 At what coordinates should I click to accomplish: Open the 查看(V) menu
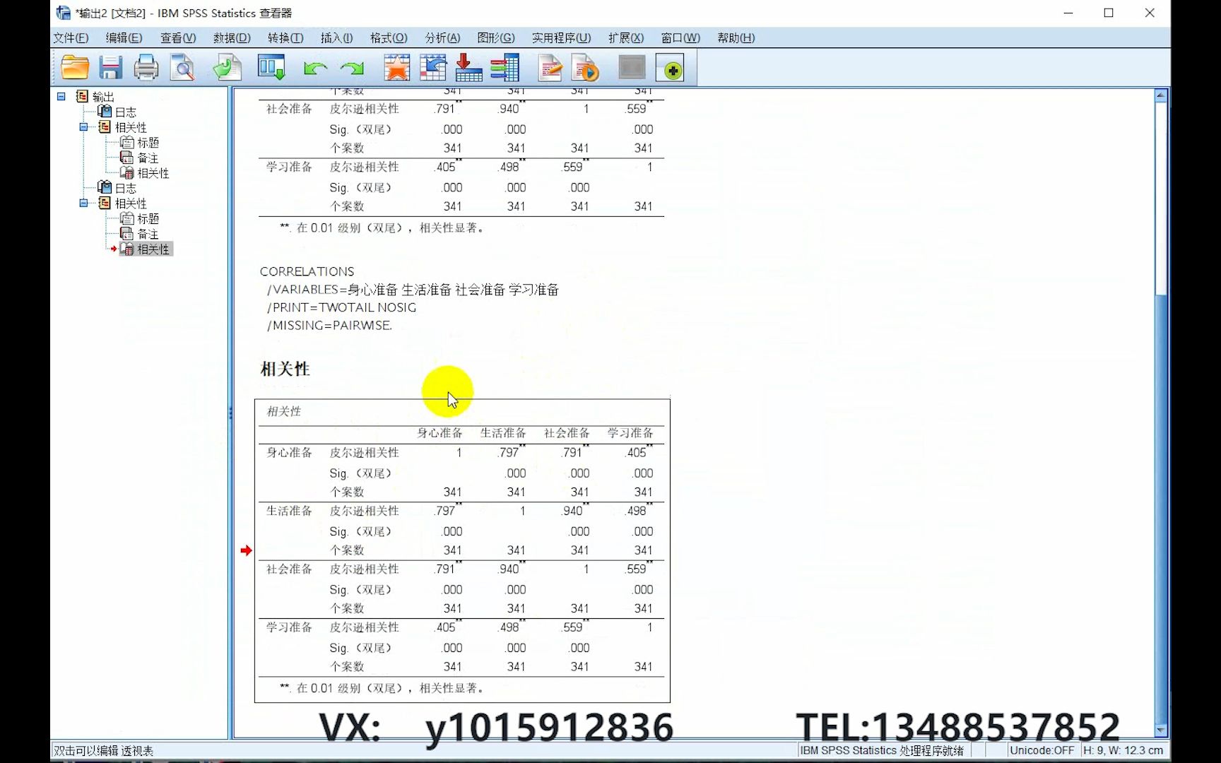(x=178, y=38)
